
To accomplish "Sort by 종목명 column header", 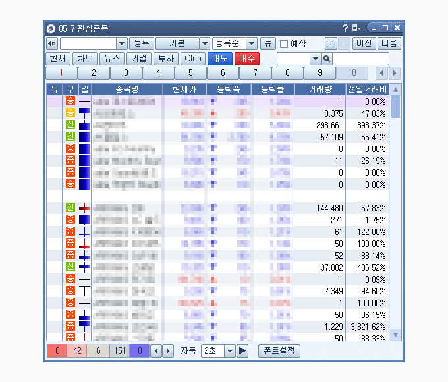I will 127,90.
